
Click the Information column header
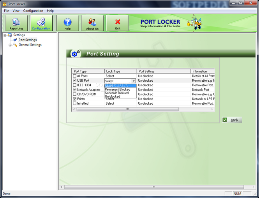tap(203, 71)
